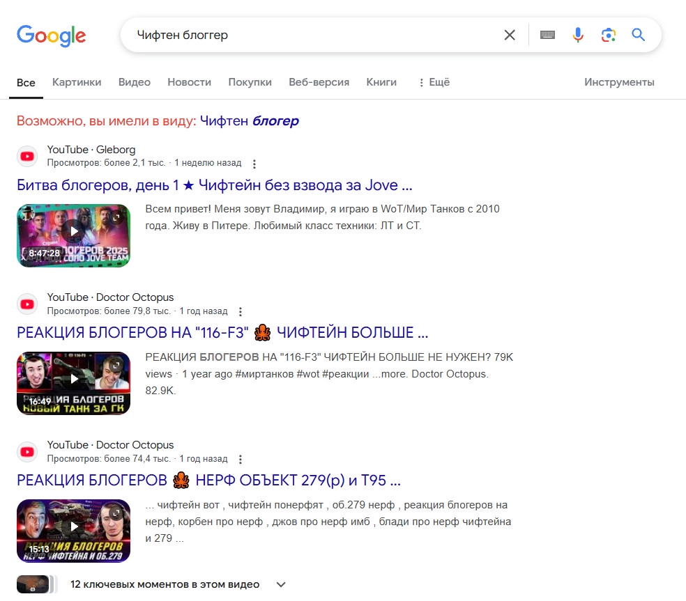Click the snippet ending with 82.9K.
Image resolution: width=686 pixels, height=601 pixels.
coord(329,374)
